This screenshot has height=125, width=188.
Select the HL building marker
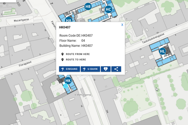click(x=162, y=51)
